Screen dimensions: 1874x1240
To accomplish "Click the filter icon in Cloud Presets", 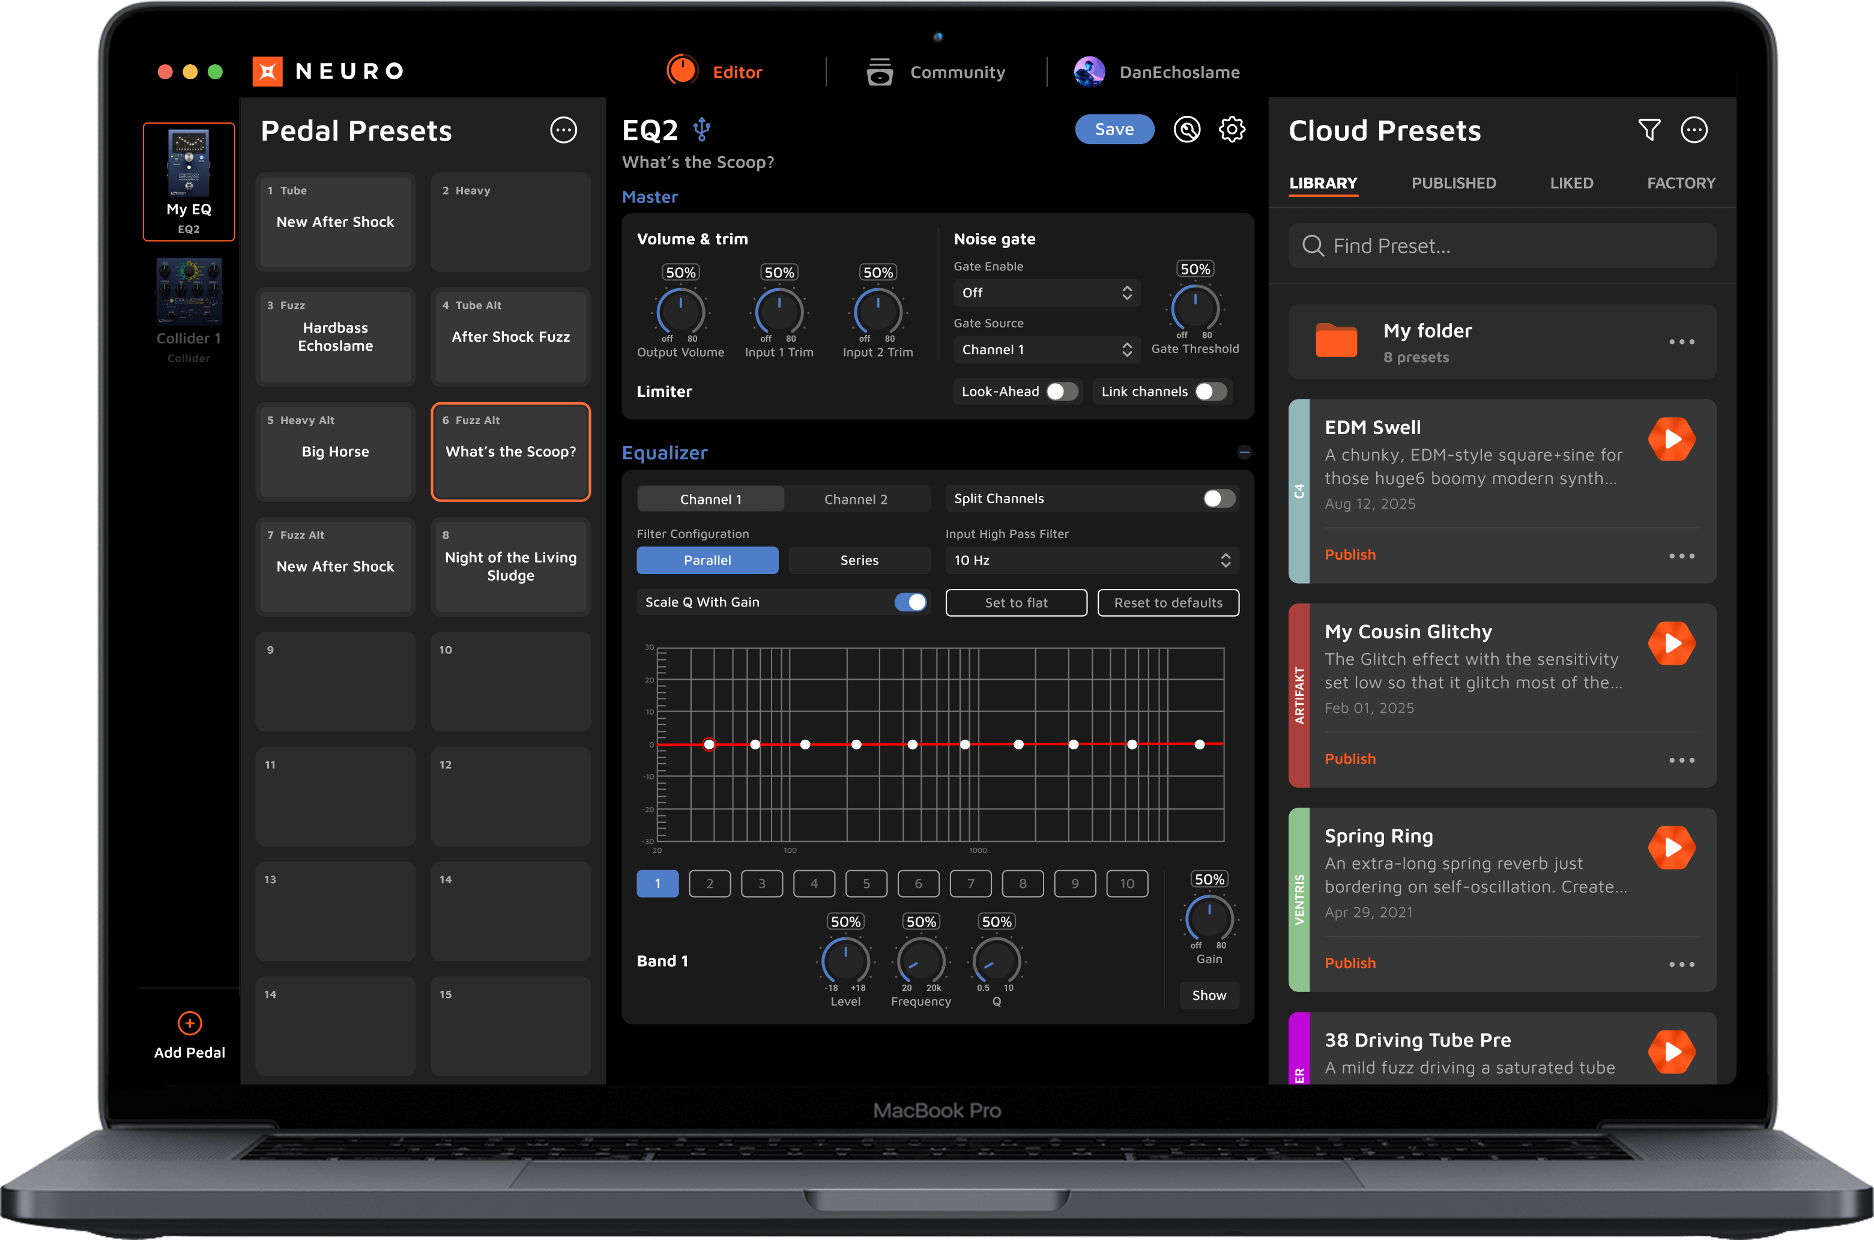I will point(1648,130).
